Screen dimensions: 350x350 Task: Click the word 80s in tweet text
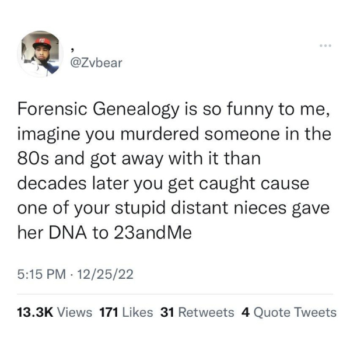pos(33,159)
